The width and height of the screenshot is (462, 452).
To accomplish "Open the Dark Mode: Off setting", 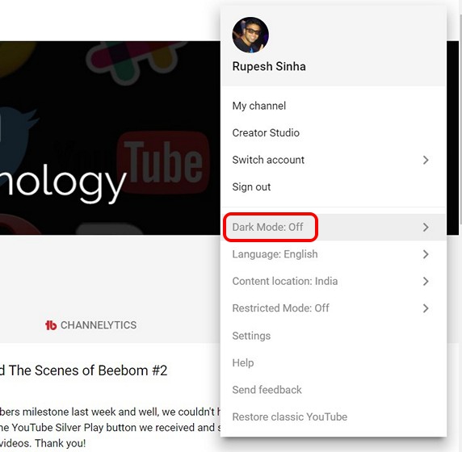I will pos(334,227).
